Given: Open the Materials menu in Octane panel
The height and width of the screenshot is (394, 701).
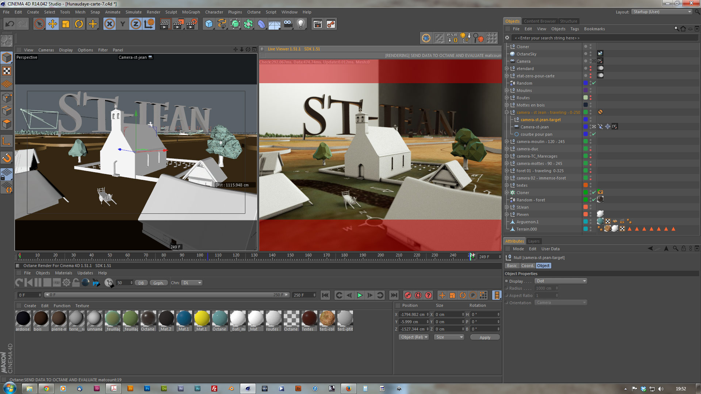Looking at the screenshot, I should point(64,273).
